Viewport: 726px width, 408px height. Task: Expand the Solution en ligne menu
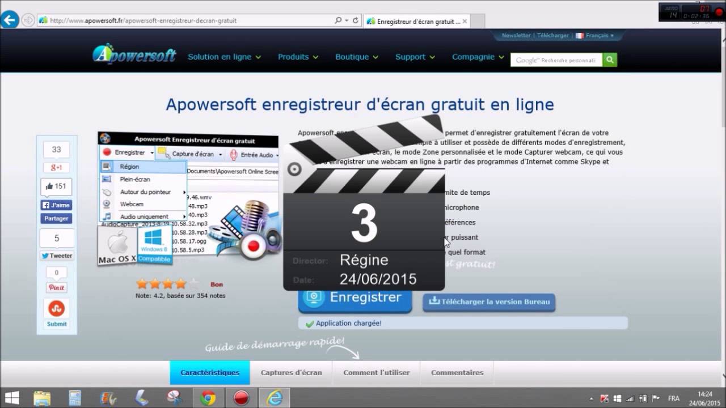coord(224,57)
